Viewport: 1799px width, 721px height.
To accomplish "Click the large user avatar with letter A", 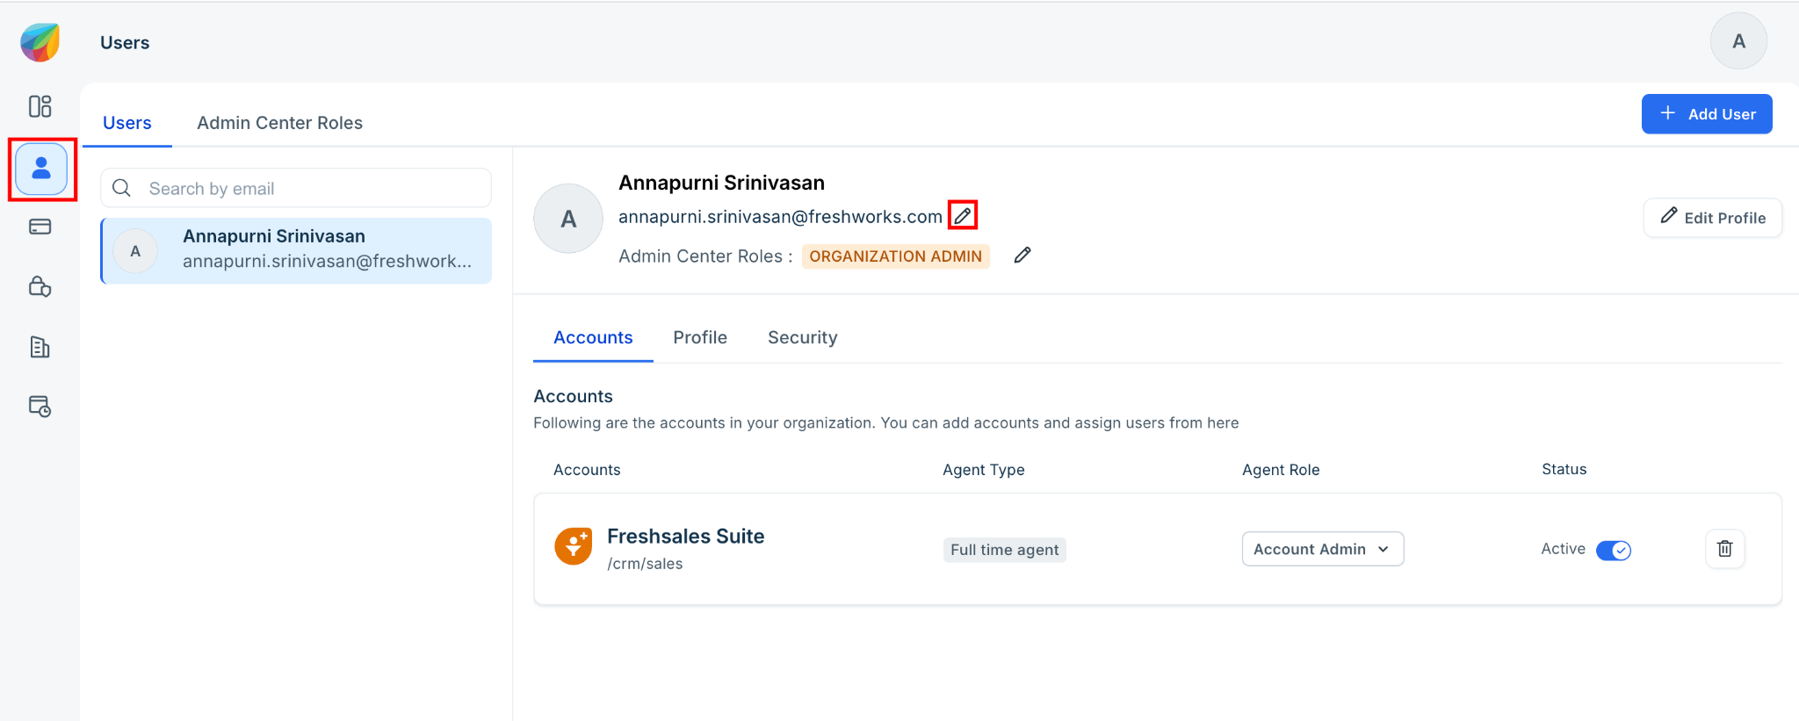I will tap(568, 219).
